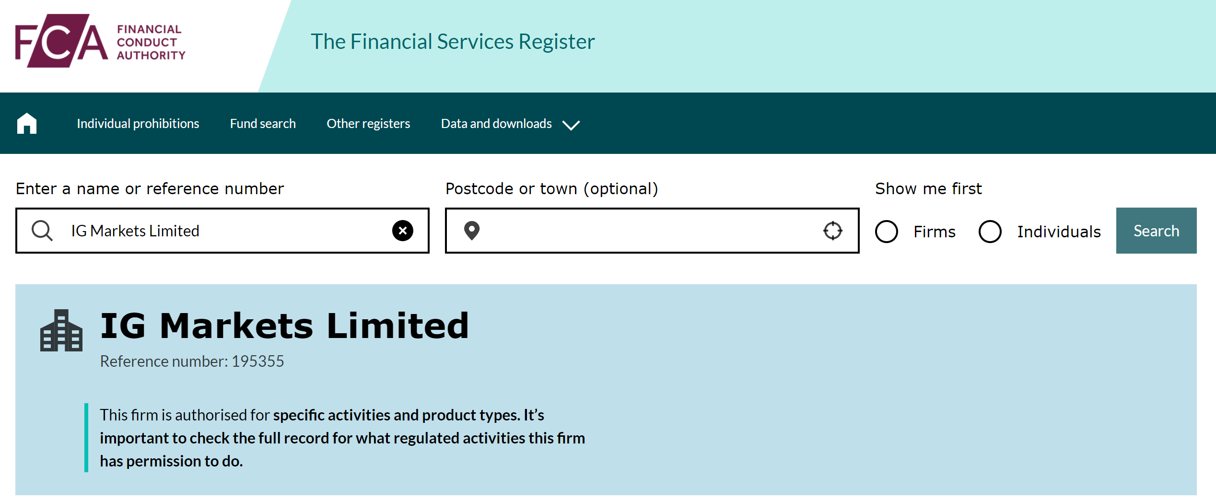1216x501 pixels.
Task: Open Fund search page
Action: point(263,124)
